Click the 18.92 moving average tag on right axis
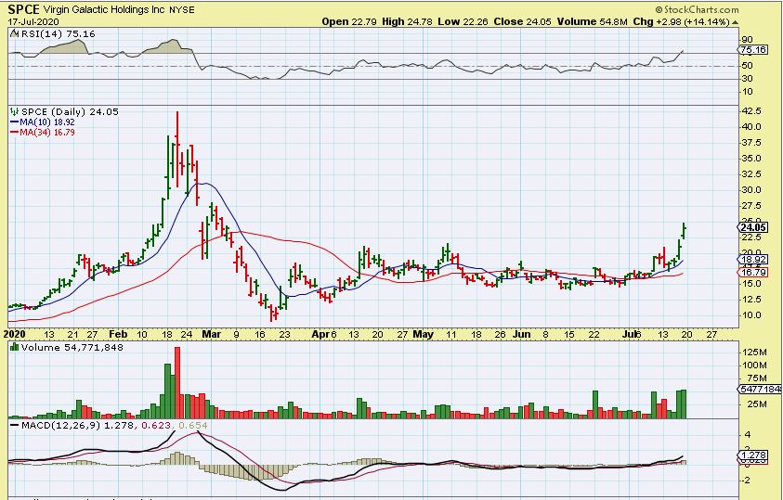Image resolution: width=783 pixels, height=500 pixels. tap(753, 260)
